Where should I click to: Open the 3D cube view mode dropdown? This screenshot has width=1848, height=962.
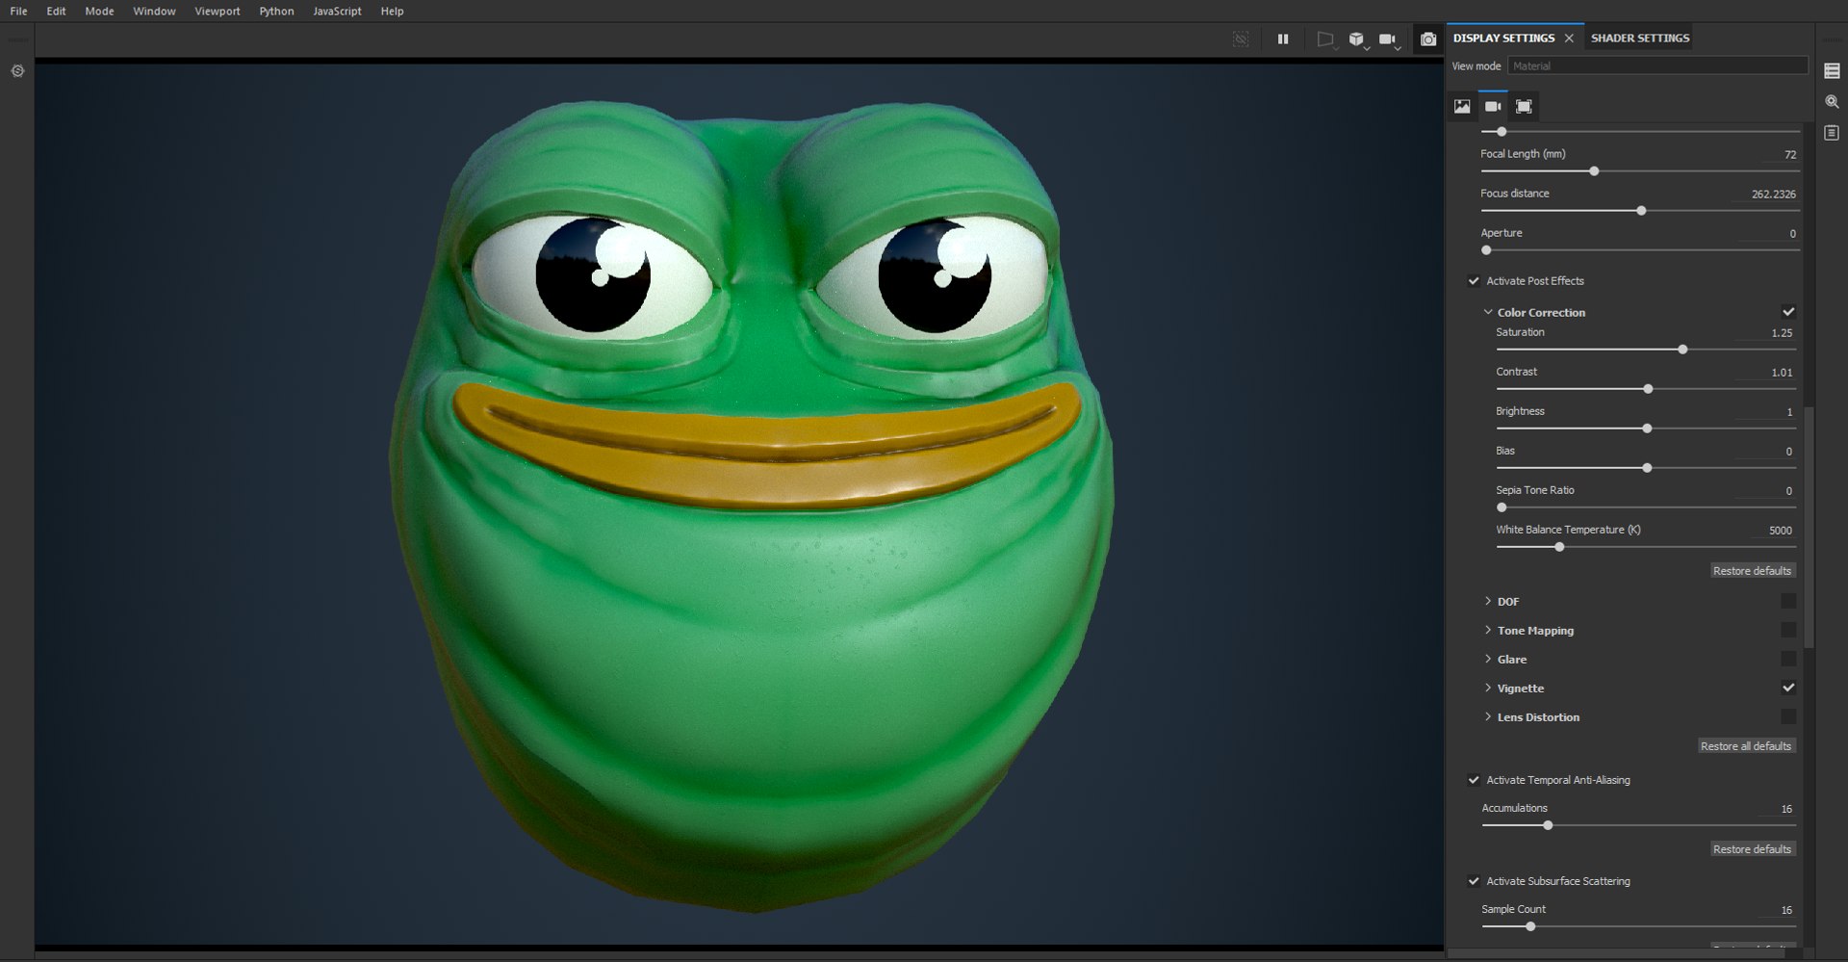pos(1358,39)
